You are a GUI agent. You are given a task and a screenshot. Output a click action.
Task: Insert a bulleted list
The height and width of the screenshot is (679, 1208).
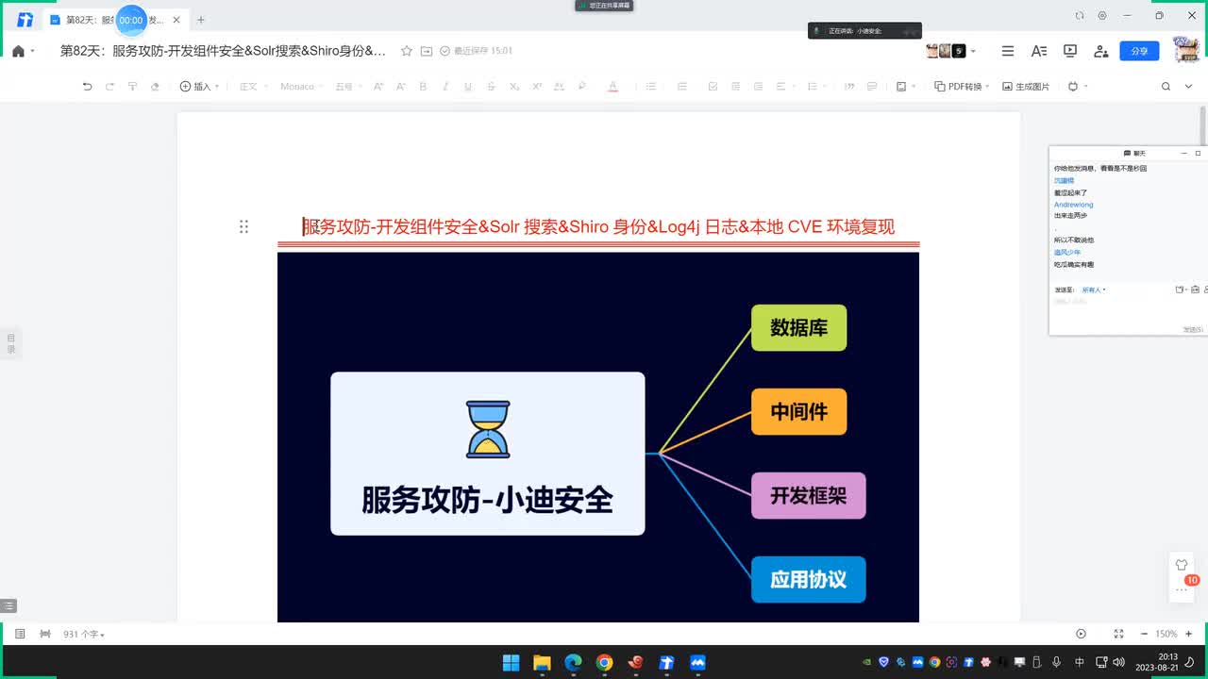pos(651,86)
